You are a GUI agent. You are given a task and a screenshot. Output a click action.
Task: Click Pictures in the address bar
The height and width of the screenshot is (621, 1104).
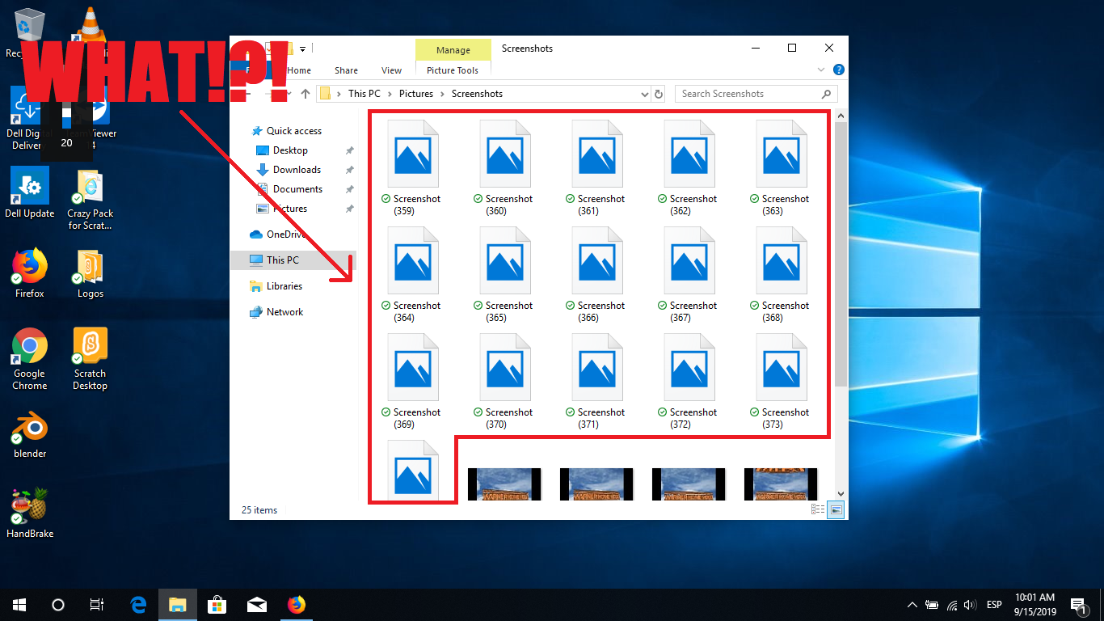416,94
